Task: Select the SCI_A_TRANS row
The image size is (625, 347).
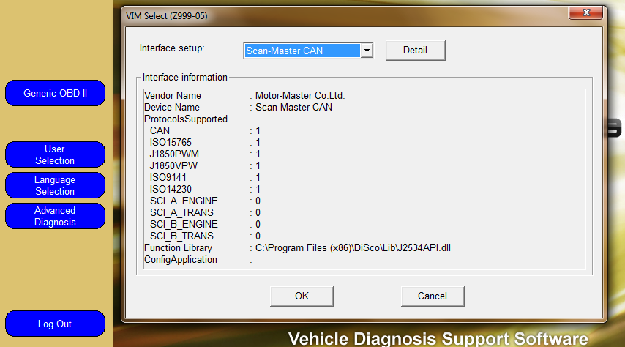Action: (204, 212)
